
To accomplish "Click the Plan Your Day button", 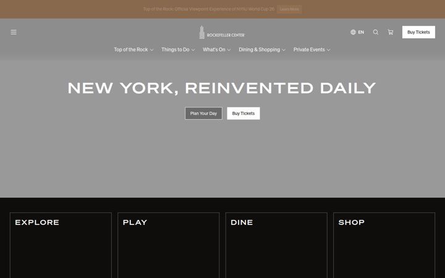I will (203, 113).
